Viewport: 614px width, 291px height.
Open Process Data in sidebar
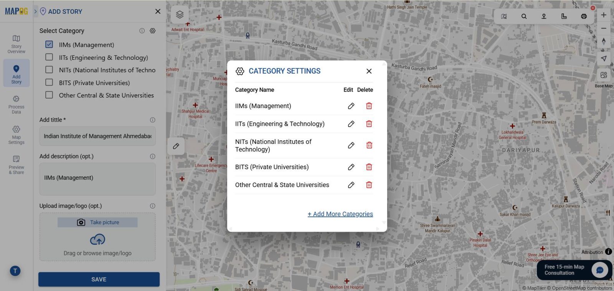(16, 105)
